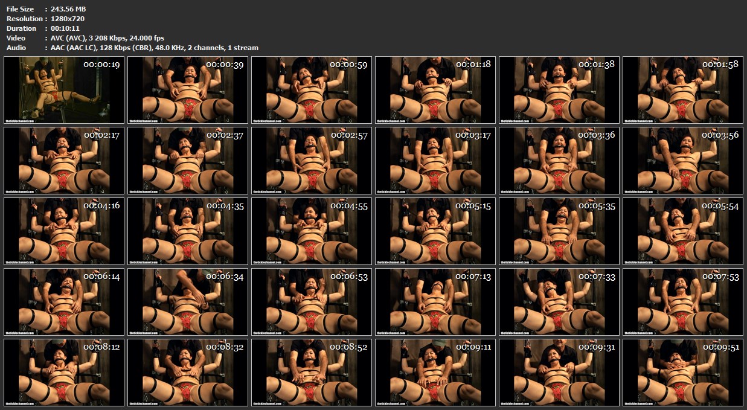This screenshot has width=747, height=410.
Task: Select the thumbnail at 00:05:54
Action: (x=682, y=231)
